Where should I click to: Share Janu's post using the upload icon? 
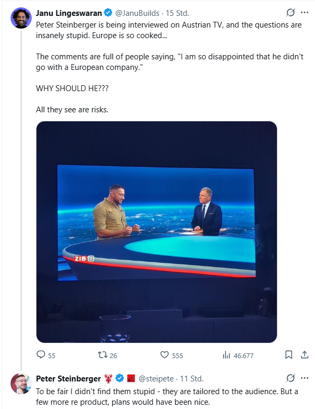point(304,355)
